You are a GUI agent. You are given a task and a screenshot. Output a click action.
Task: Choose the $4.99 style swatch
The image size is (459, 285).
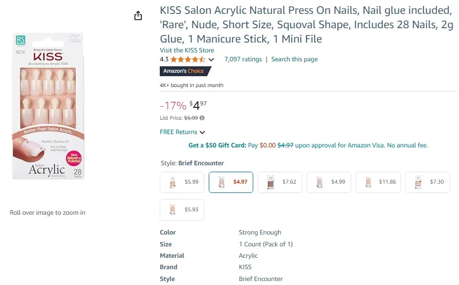329,182
